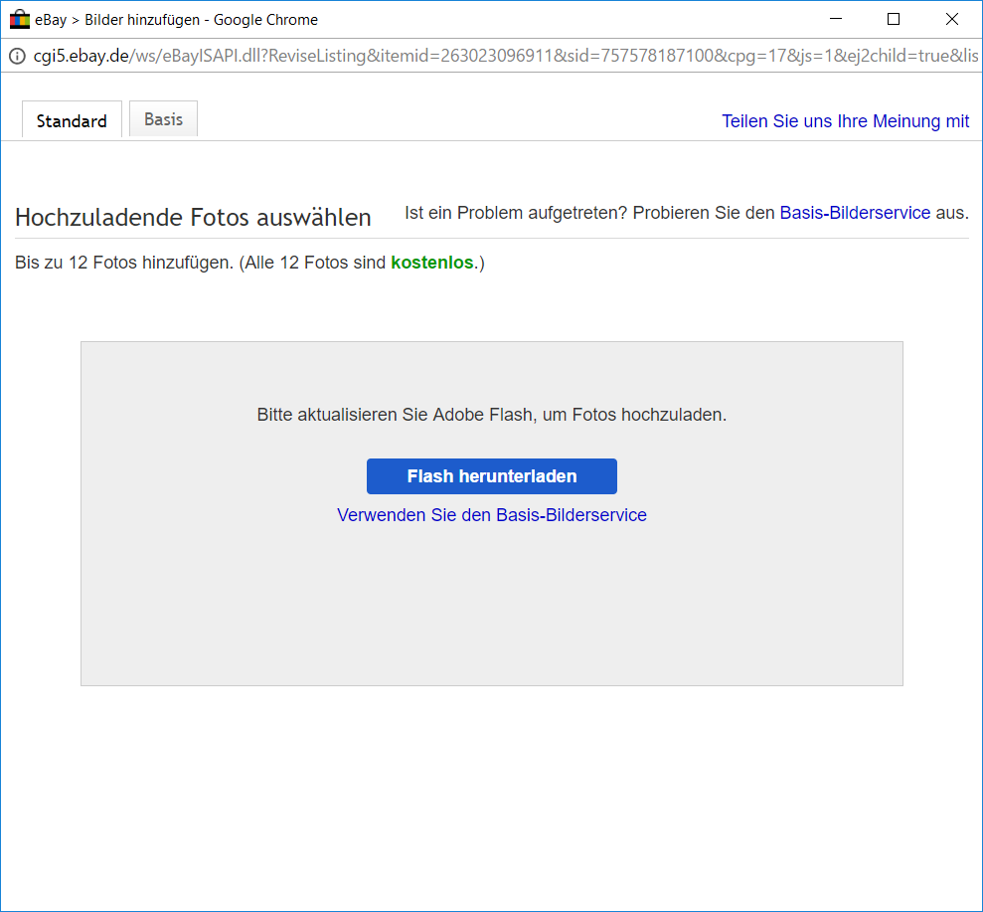Screen dimensions: 983x912
Task: Click the 'Ist ein Problem aufgetreten?' text
Action: [515, 213]
